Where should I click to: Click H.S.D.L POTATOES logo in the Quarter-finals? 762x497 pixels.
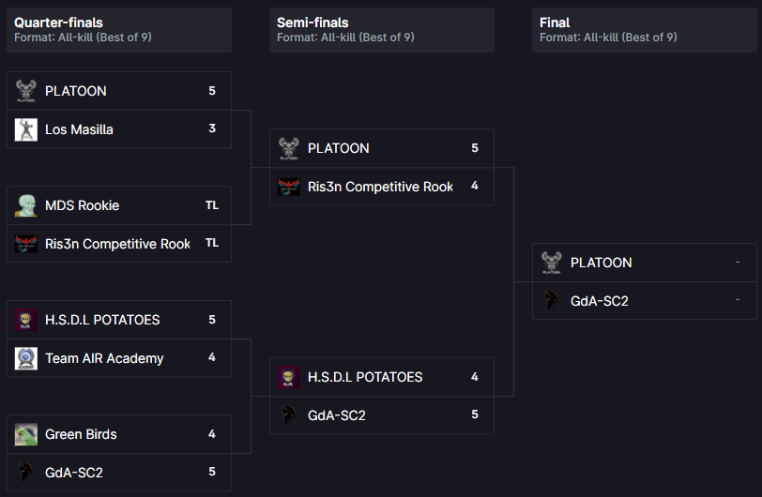(x=26, y=320)
